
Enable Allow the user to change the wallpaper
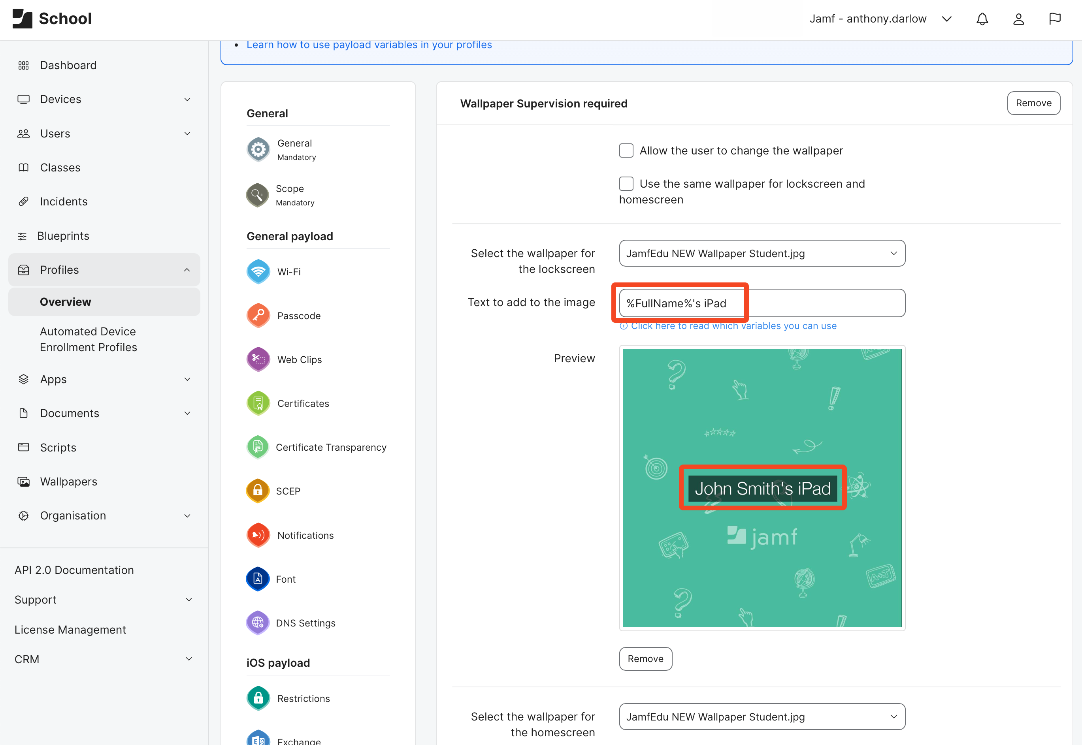pyautogui.click(x=626, y=151)
